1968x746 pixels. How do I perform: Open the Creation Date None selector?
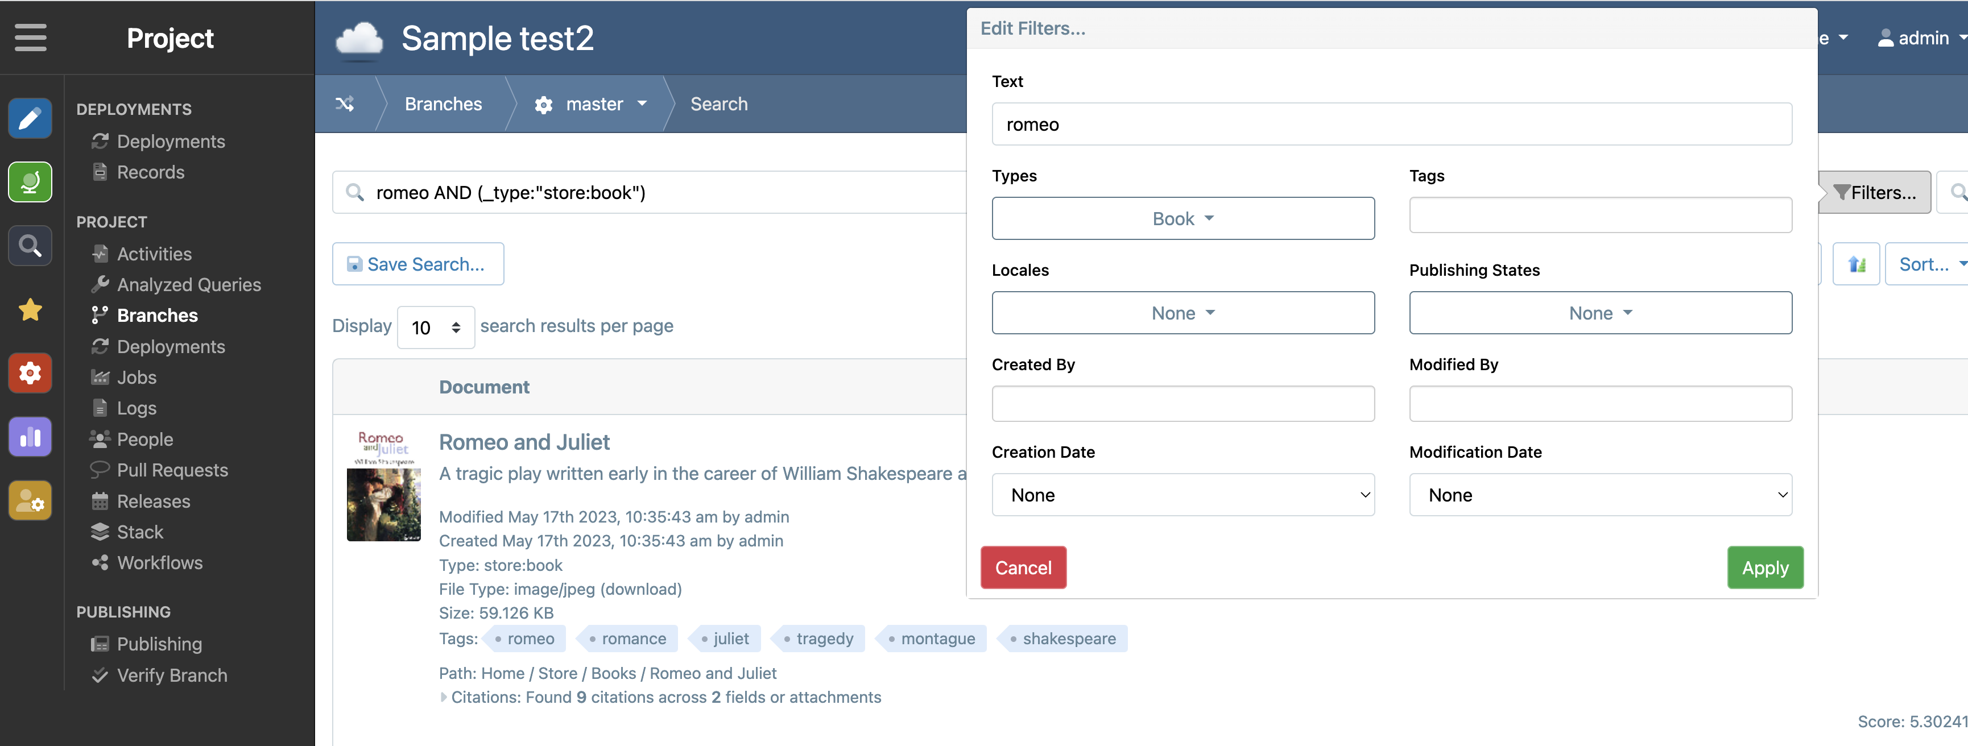click(x=1183, y=495)
